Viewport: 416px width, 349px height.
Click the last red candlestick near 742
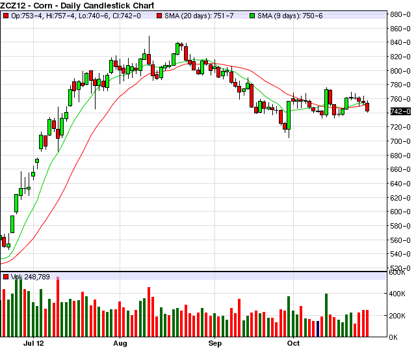[x=367, y=107]
